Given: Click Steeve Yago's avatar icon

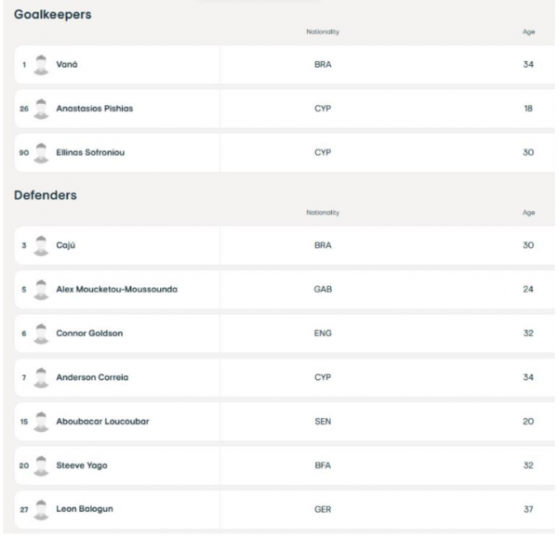Looking at the screenshot, I should coord(41,466).
